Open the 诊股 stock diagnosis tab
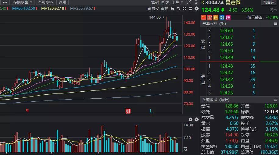The height and width of the screenshot is (155, 279). (62, 2)
